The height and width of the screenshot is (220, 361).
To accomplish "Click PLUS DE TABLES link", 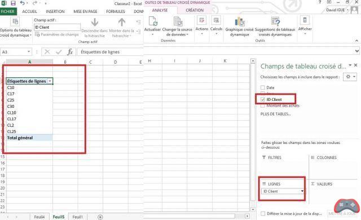I will [x=275, y=114].
